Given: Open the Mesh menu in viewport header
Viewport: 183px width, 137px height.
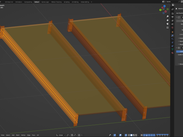Looking at the screenshot, I should click(x=18, y=135).
